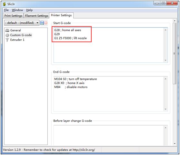Select the Extruder 1 funnel icon
This screenshot has width=180, height=155.
click(7, 40)
